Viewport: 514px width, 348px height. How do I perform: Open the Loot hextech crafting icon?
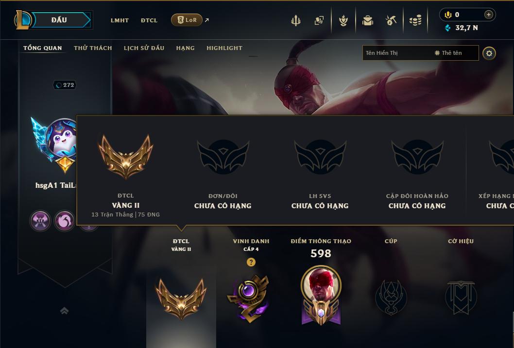tap(391, 20)
